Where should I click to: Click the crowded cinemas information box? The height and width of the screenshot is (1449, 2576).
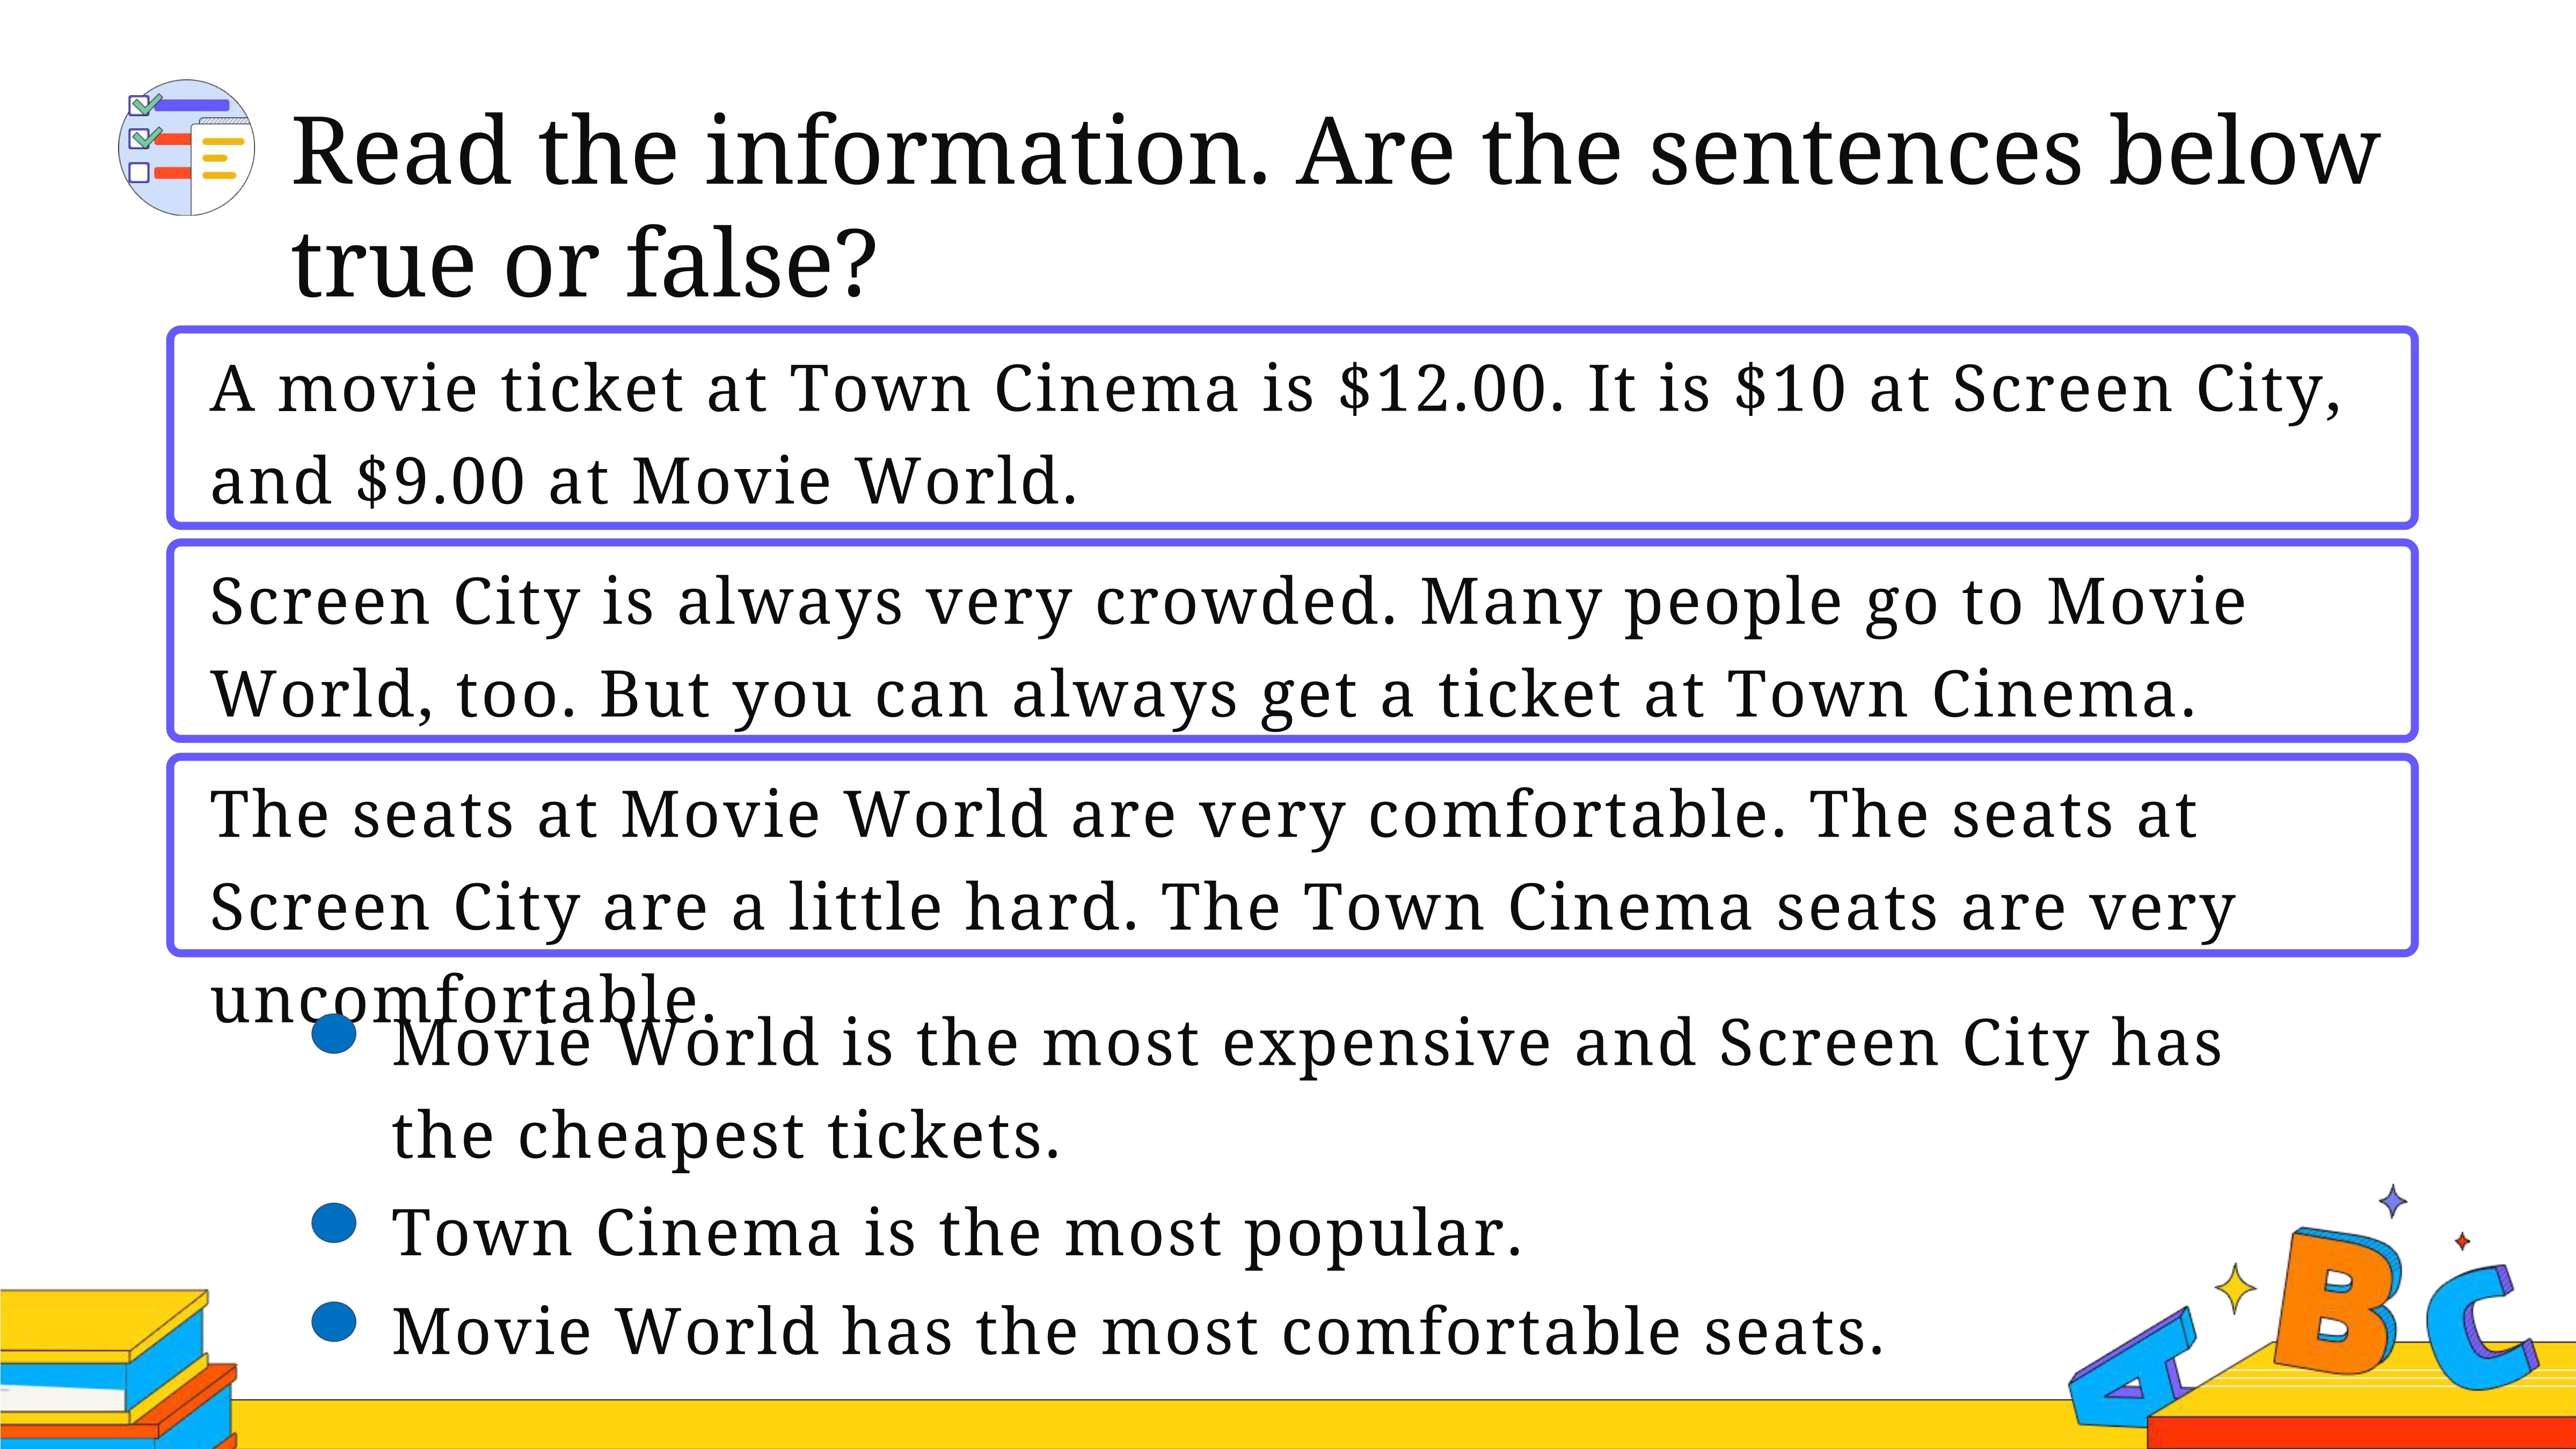pos(1292,641)
